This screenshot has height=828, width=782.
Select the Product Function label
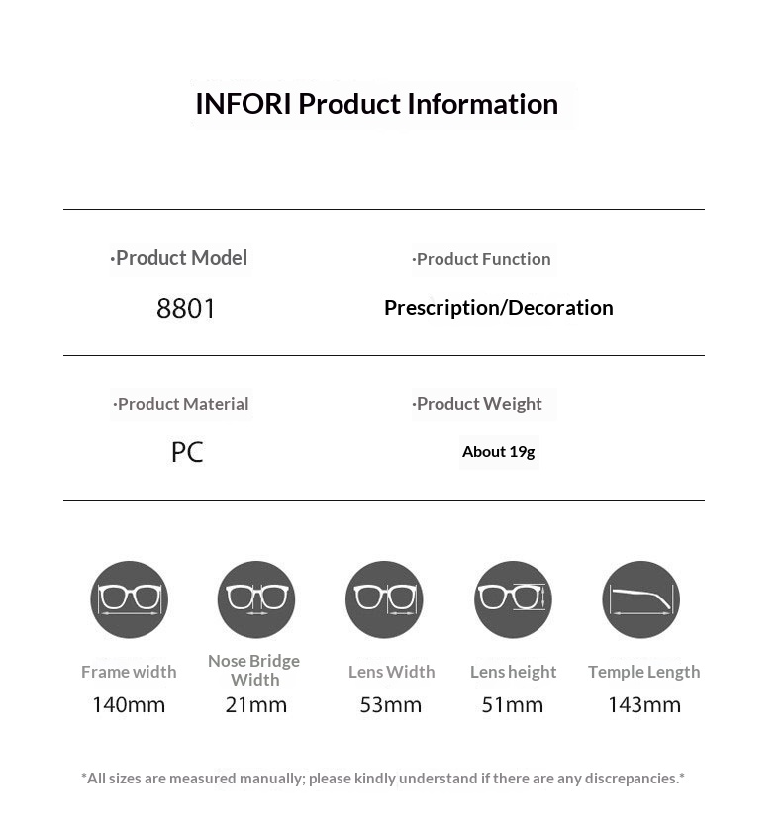[481, 259]
